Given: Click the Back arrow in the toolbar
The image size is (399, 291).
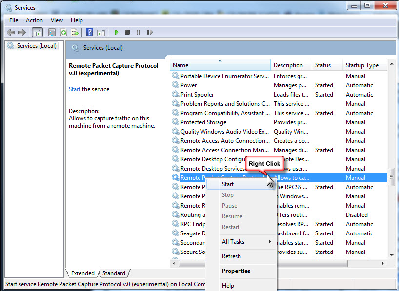Looking at the screenshot, I should [11, 33].
